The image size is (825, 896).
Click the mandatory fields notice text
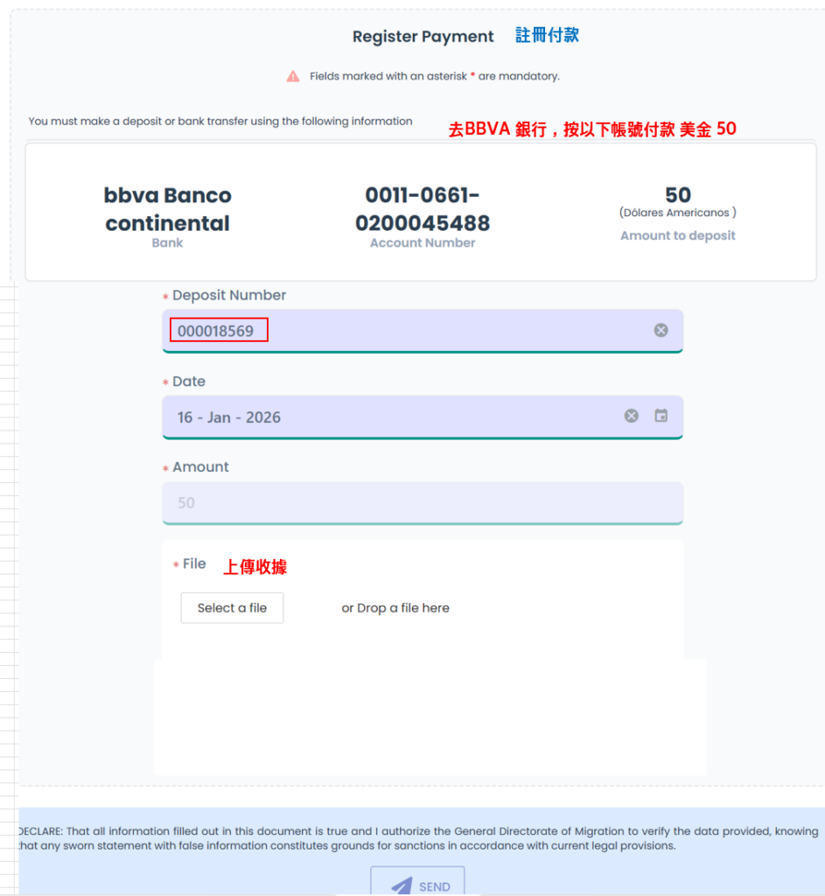coord(434,76)
